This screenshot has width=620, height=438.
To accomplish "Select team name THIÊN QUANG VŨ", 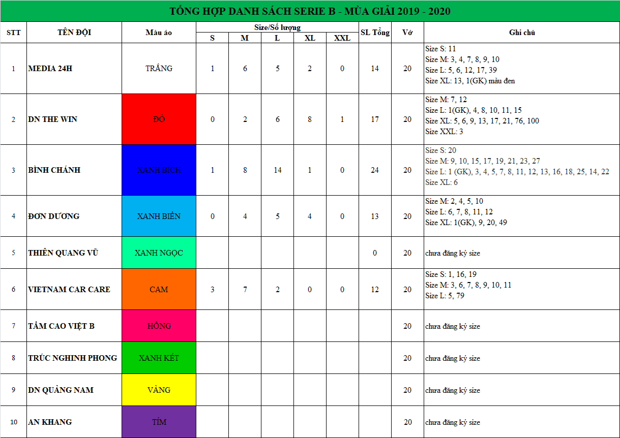I will 63,253.
